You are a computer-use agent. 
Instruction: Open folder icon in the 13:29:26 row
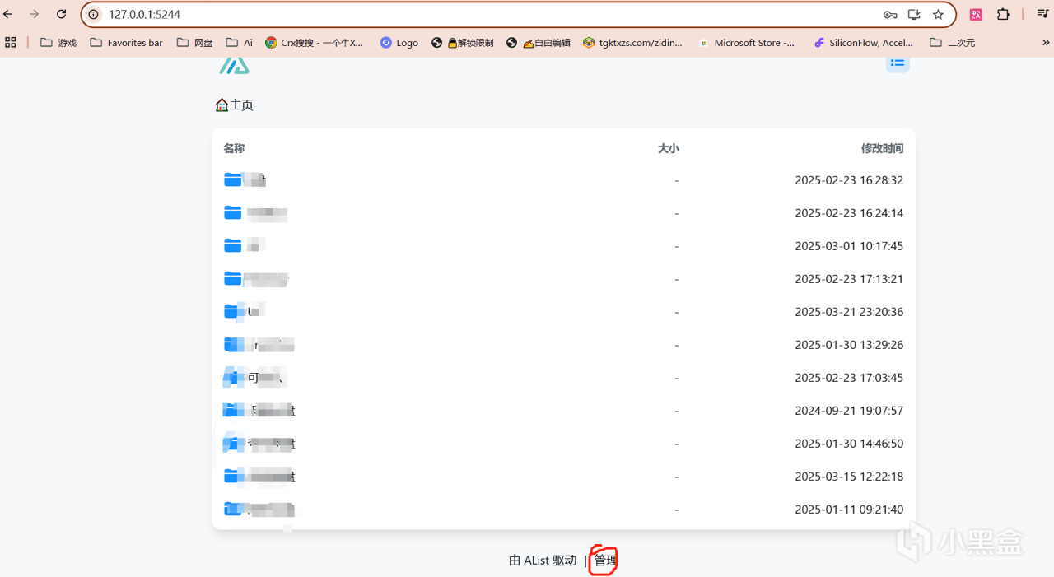[233, 344]
